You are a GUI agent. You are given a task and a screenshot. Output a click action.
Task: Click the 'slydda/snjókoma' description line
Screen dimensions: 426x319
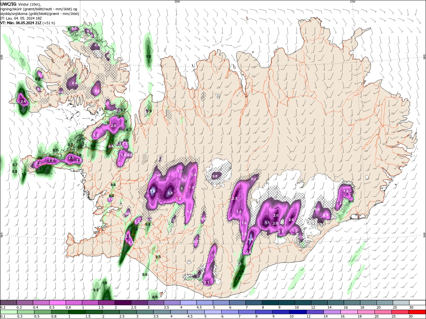[x=40, y=14]
